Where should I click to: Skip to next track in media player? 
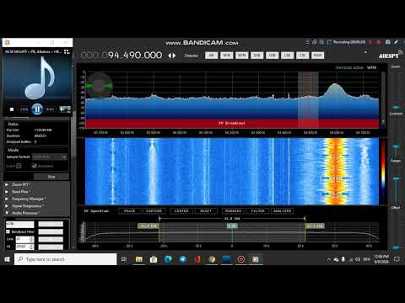pos(50,109)
